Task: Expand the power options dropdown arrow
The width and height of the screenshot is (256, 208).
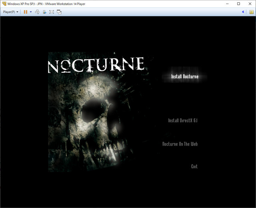Action: click(31, 12)
